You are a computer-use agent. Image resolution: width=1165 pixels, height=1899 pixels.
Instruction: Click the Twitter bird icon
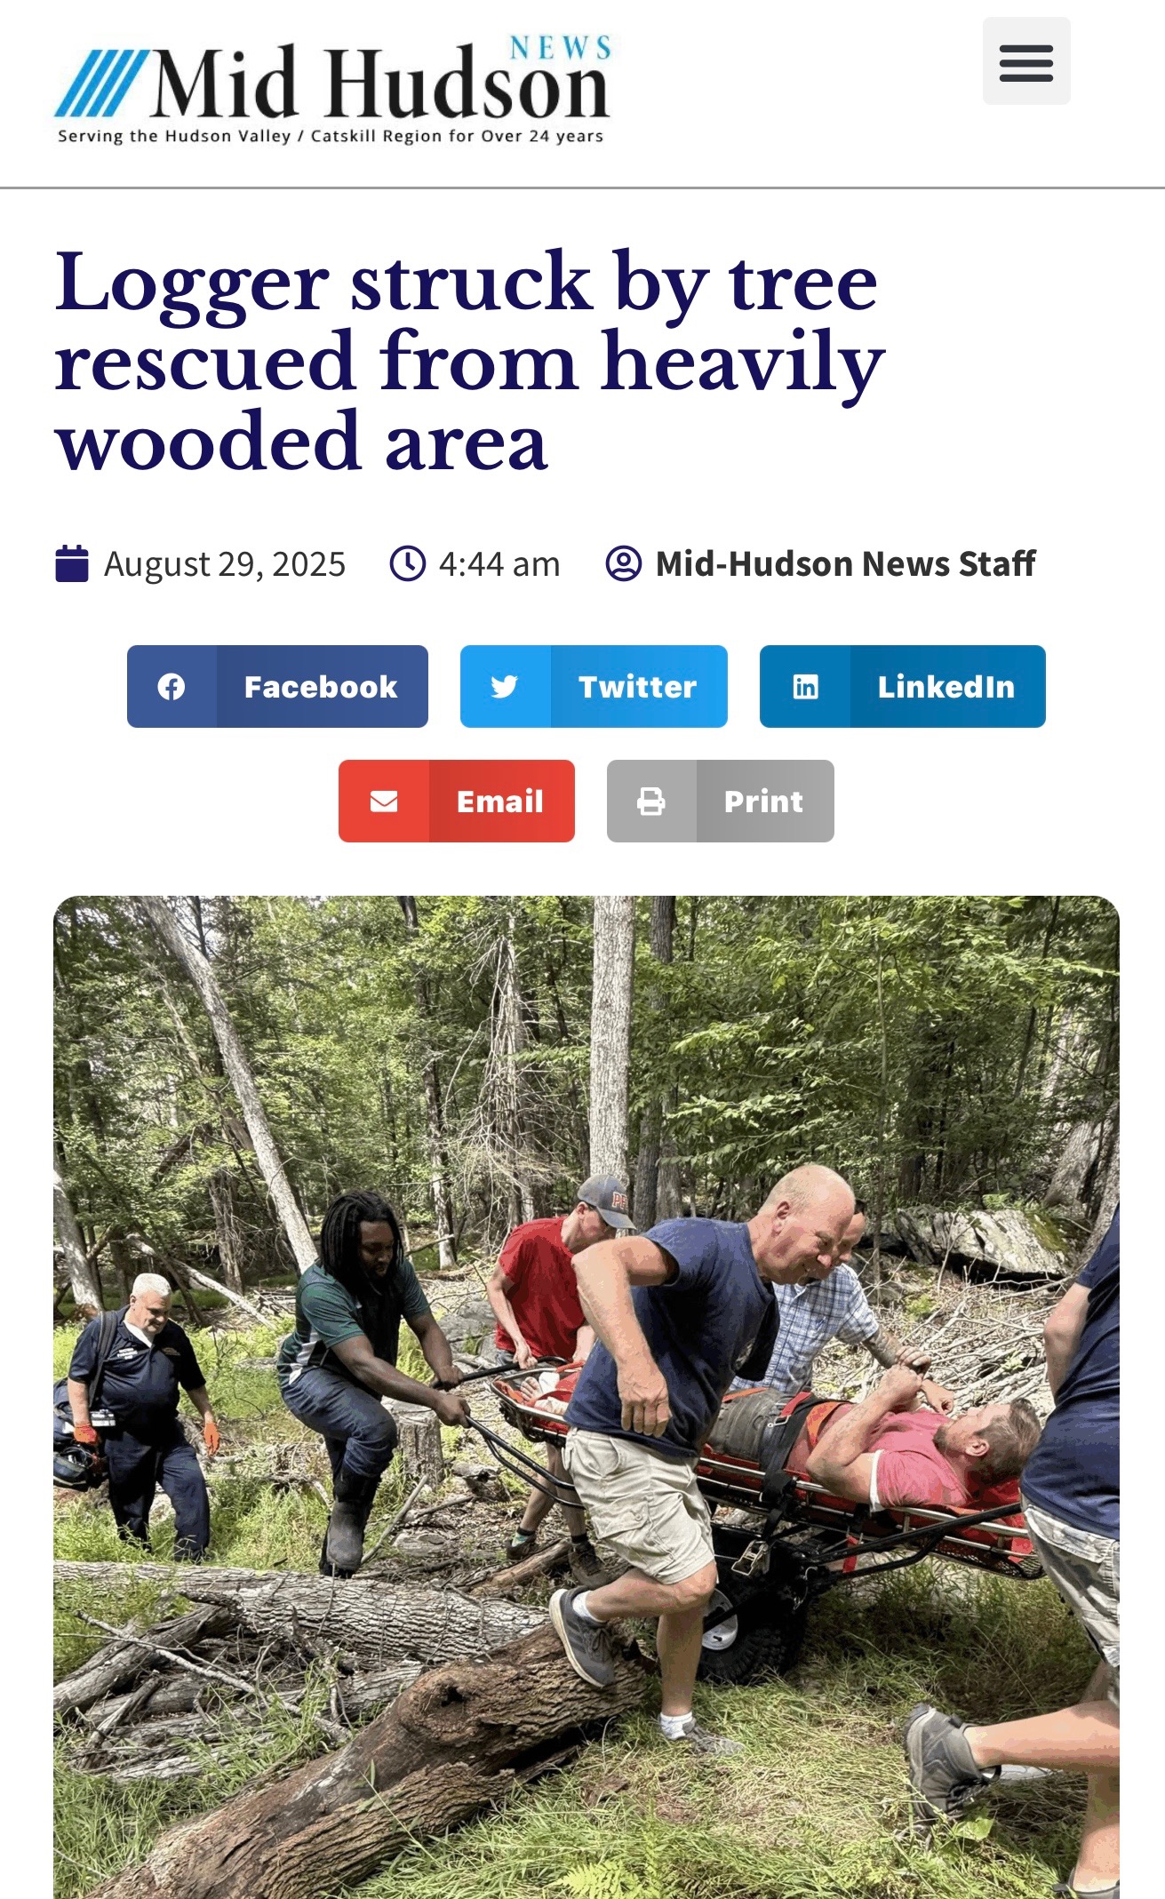point(505,687)
